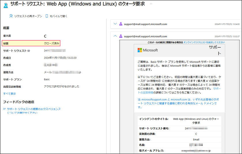Click インシデントのタイトル label in email table
Image resolution: width=242 pixels, height=154 pixels.
click(154, 119)
